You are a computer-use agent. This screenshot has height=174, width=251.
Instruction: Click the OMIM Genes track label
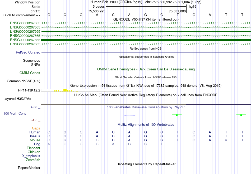point(30,73)
